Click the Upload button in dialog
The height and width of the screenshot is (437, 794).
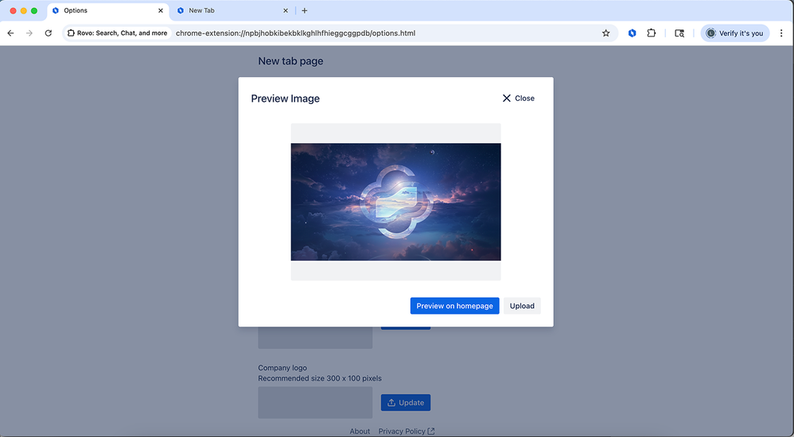[x=522, y=305]
